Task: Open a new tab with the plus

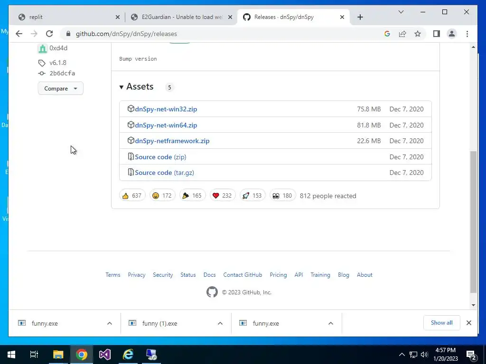Action: (360, 17)
